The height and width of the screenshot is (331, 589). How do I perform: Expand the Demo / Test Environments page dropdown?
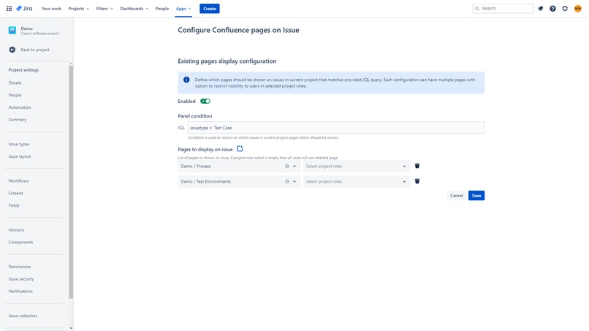click(294, 181)
